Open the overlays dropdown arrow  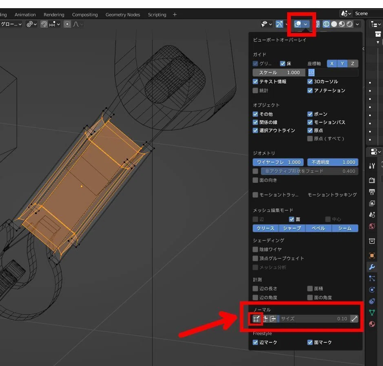coord(306,24)
